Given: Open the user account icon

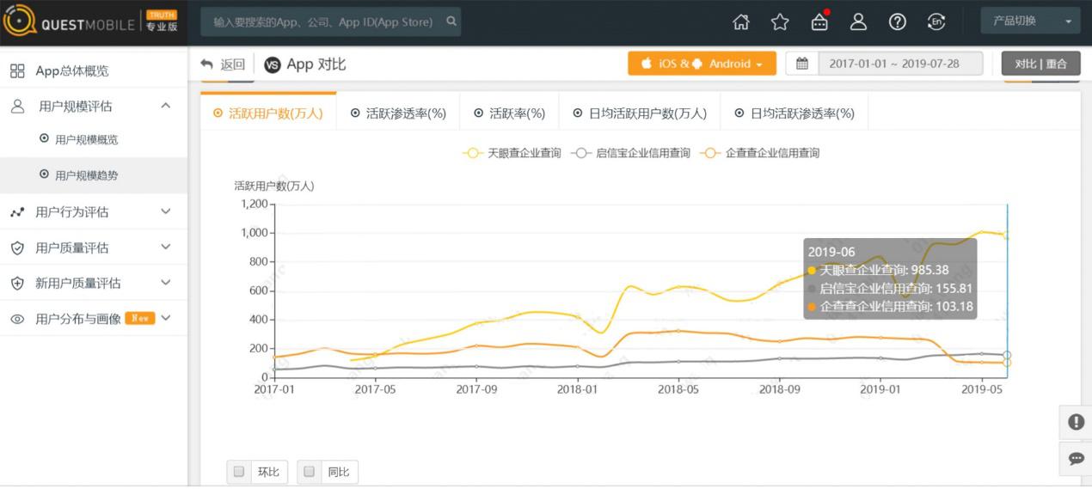Looking at the screenshot, I should tap(858, 22).
